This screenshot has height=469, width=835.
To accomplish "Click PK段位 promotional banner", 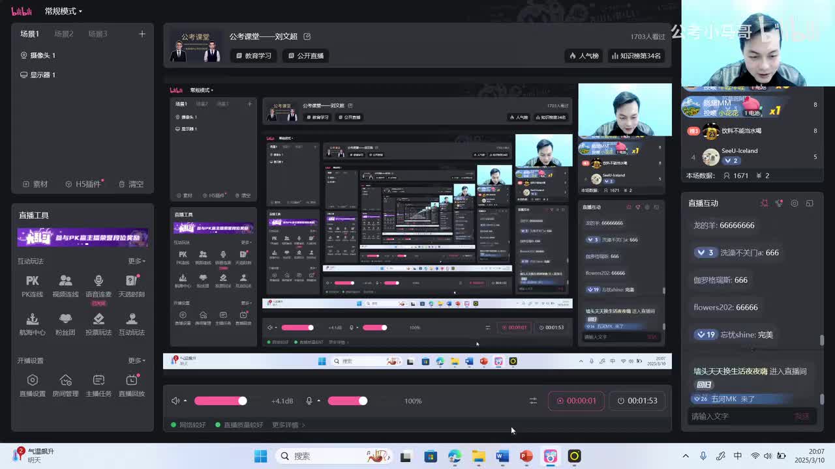I will pos(83,237).
